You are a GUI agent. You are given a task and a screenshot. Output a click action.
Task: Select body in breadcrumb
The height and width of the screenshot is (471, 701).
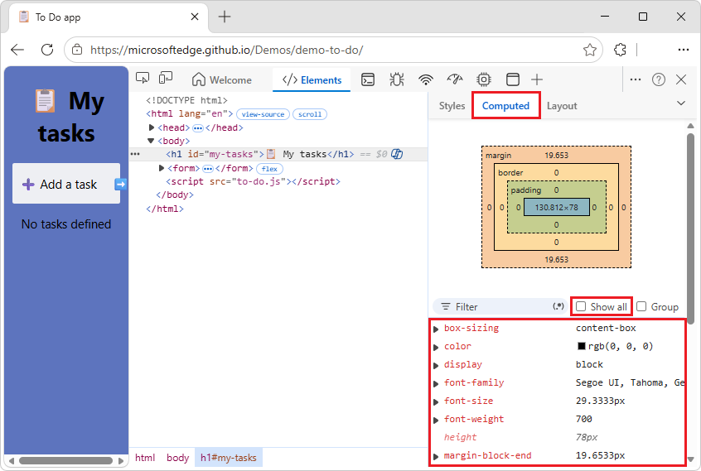pyautogui.click(x=177, y=458)
